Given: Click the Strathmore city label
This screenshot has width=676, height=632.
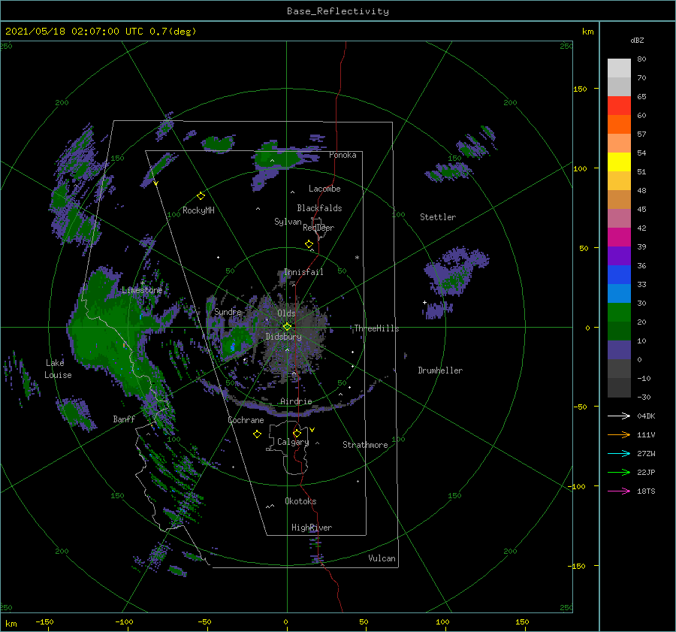Looking at the screenshot, I should pos(365,445).
